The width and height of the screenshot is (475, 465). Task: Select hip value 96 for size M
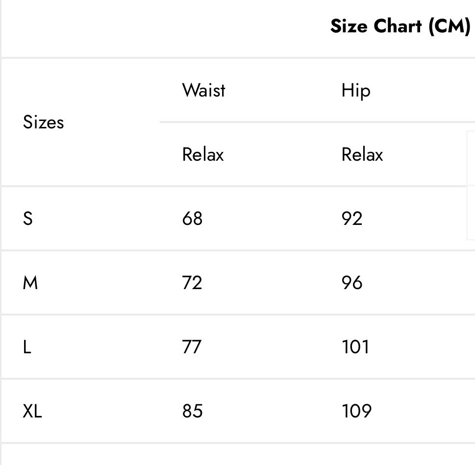pos(351,282)
